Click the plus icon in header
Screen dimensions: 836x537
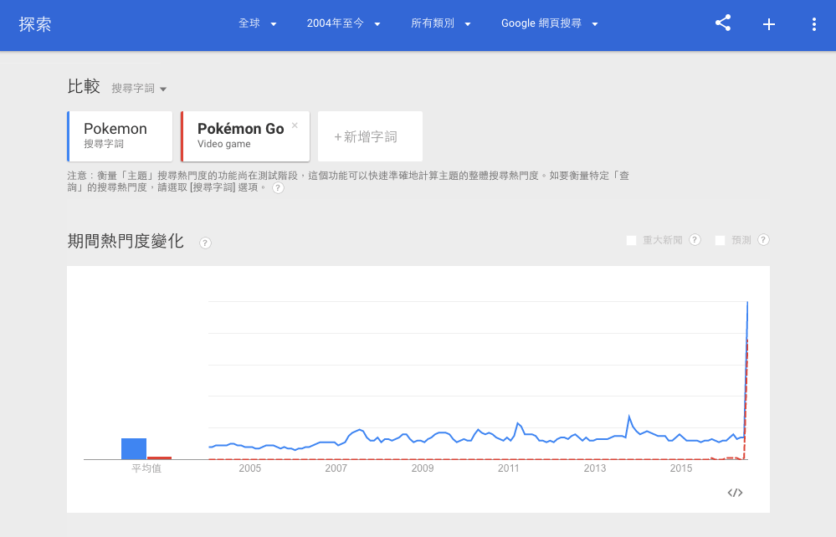coord(769,24)
